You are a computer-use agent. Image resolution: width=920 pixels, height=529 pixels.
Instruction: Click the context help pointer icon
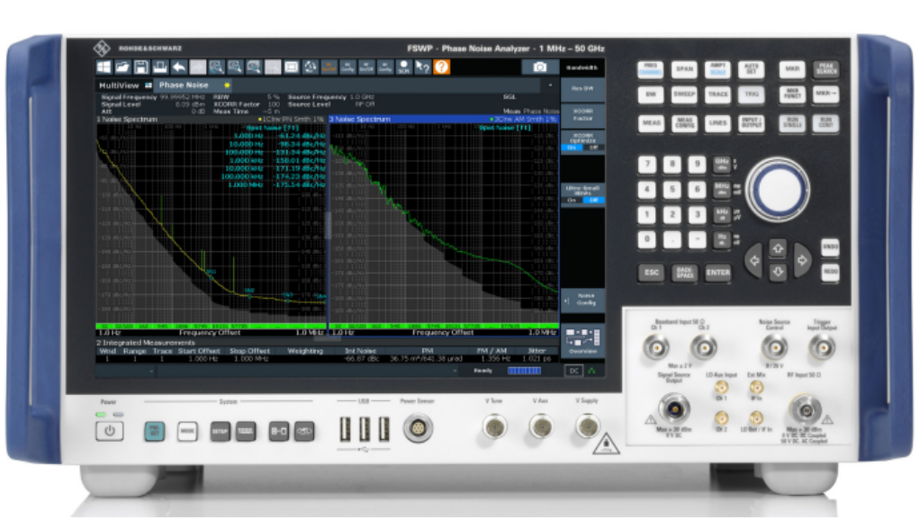pos(422,67)
